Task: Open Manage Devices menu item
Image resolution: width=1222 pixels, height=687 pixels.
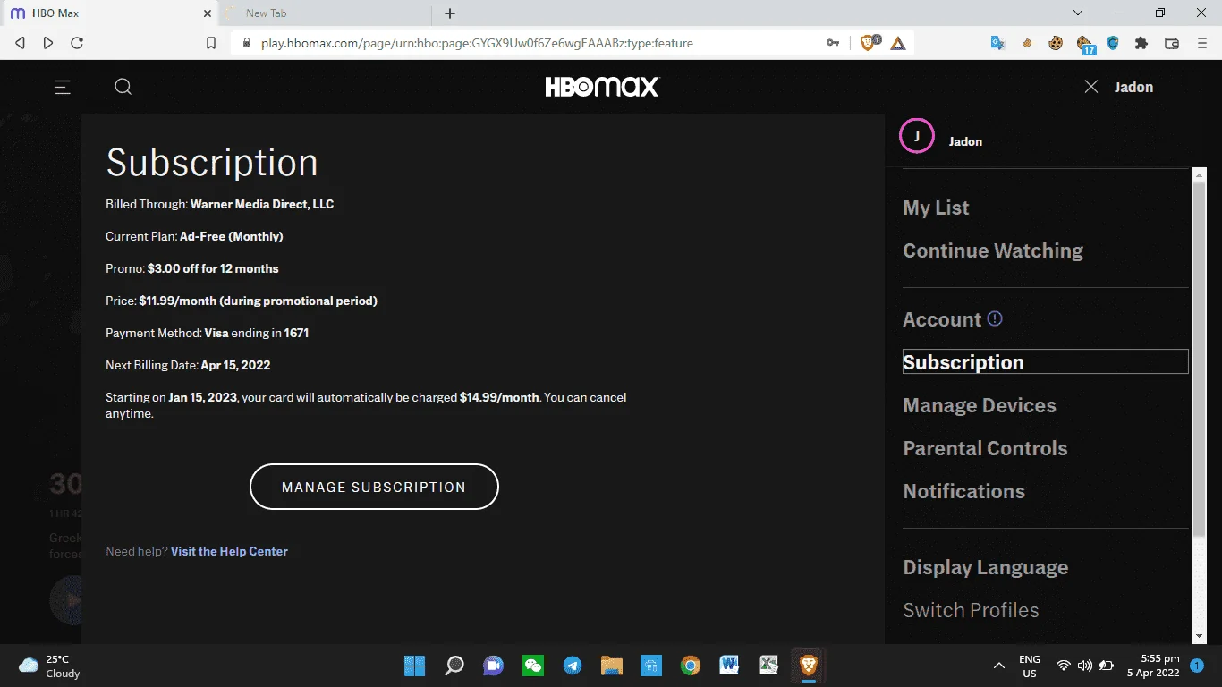Action: (980, 405)
